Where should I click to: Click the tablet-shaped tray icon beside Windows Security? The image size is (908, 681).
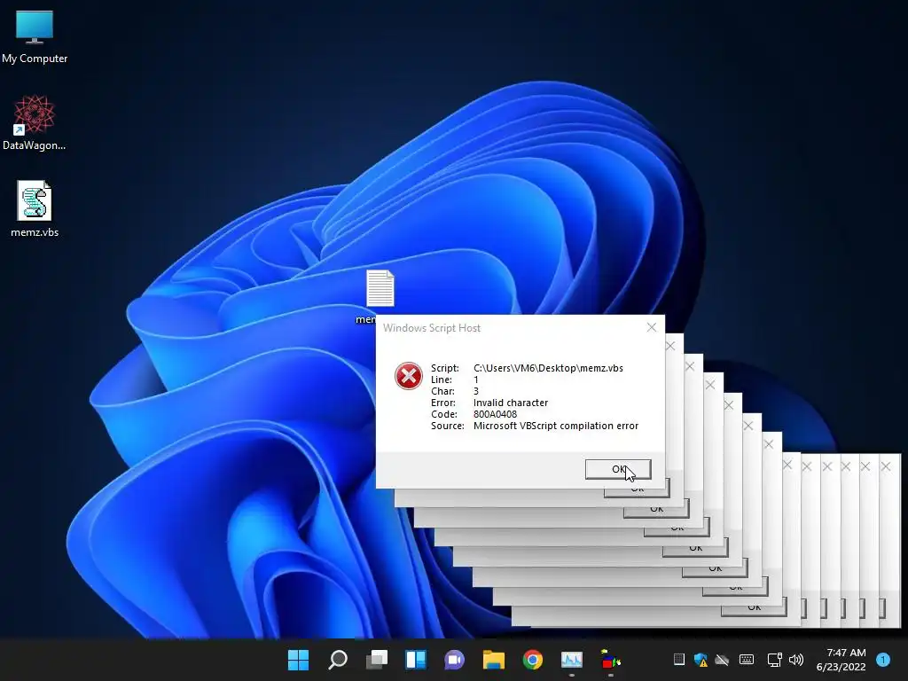click(x=678, y=659)
